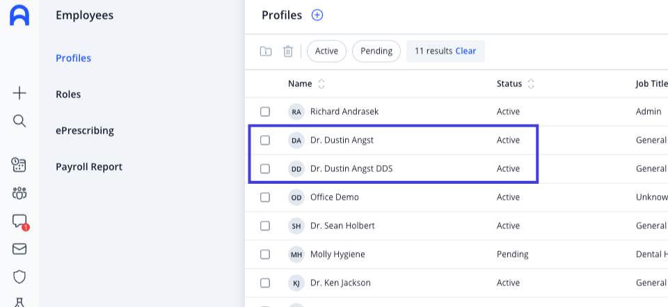The image size is (668, 307).
Task: Select checkbox for Molly Hygiene
Action: click(265, 255)
